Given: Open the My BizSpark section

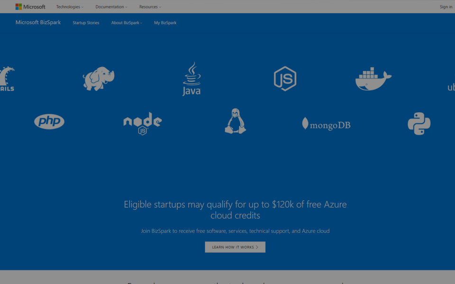Looking at the screenshot, I should tap(165, 23).
